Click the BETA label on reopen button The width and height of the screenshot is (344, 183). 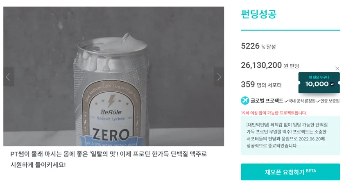(311, 171)
